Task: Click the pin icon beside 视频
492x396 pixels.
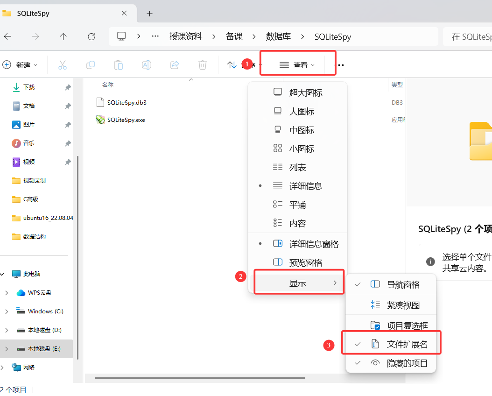Action: point(68,162)
